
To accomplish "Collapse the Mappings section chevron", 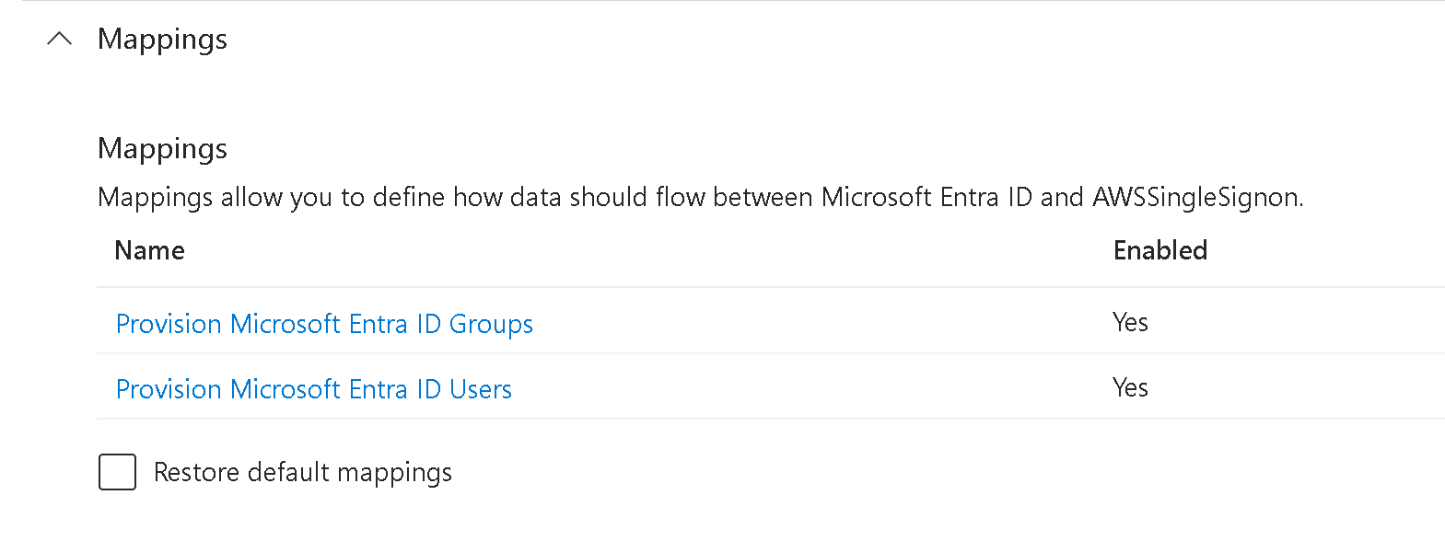I will click(59, 39).
